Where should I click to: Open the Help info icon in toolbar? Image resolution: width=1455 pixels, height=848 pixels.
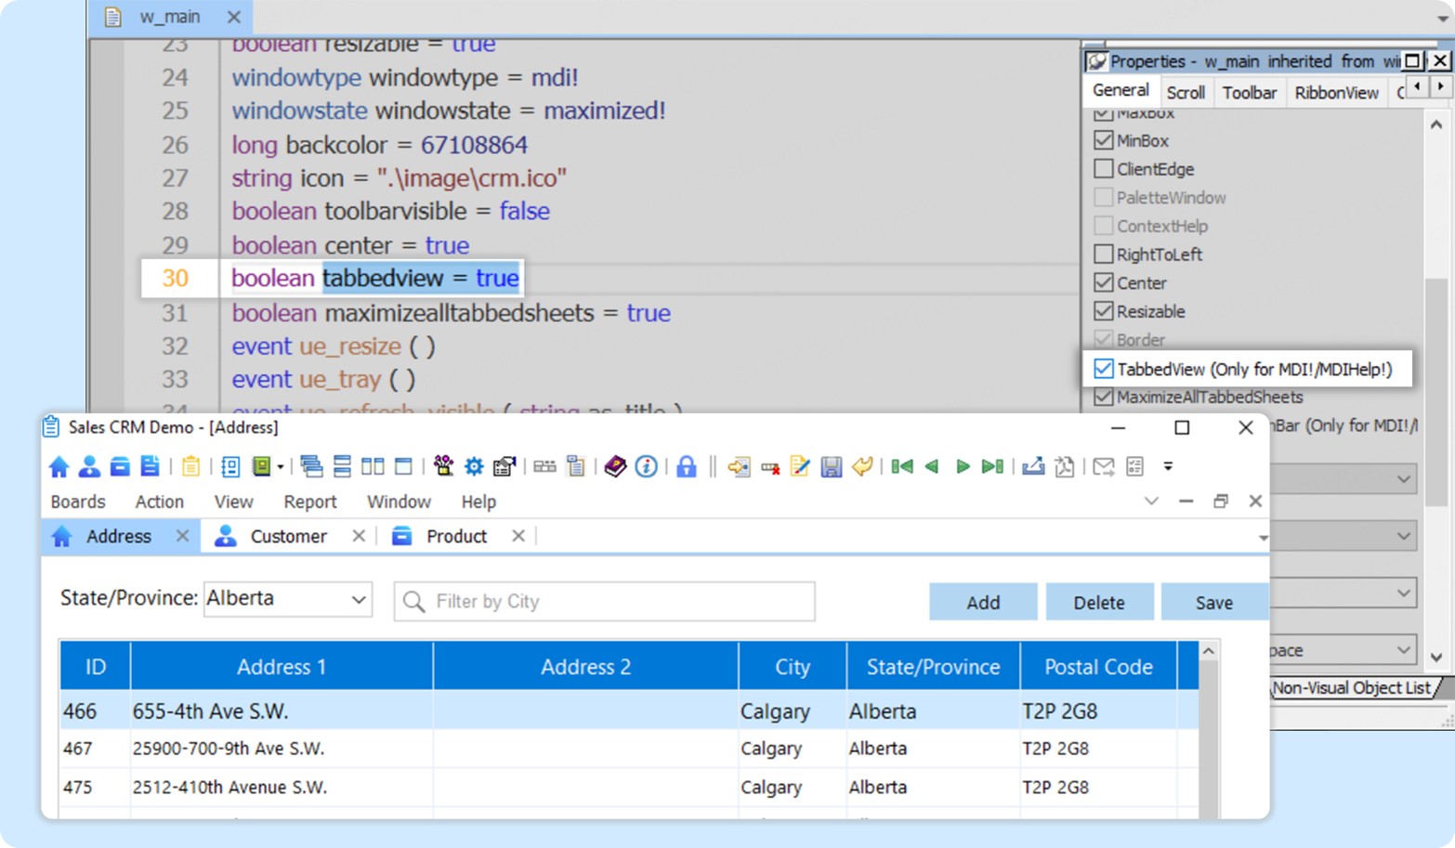point(644,466)
